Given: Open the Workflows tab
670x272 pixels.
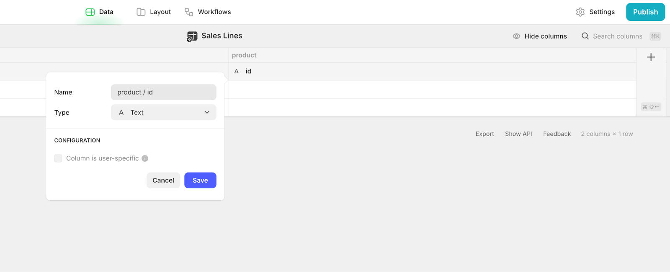Looking at the screenshot, I should point(208,12).
